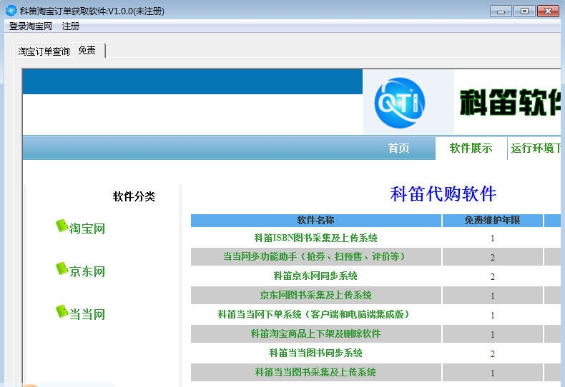565x387 pixels.
Task: Click green book icon beside 淘宝网
Action: (62, 226)
